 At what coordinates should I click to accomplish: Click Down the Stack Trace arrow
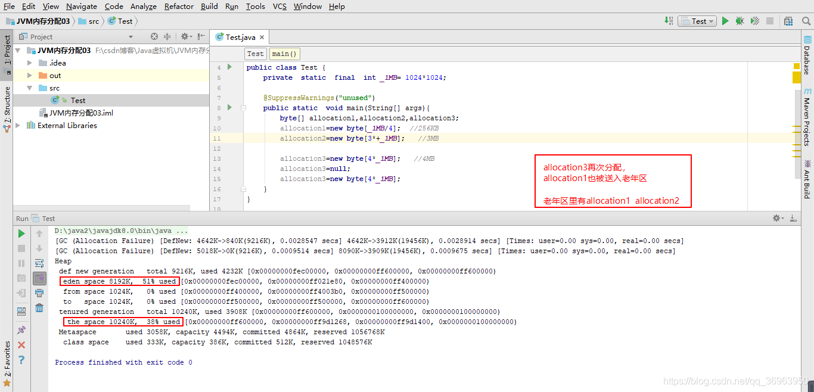[39, 248]
